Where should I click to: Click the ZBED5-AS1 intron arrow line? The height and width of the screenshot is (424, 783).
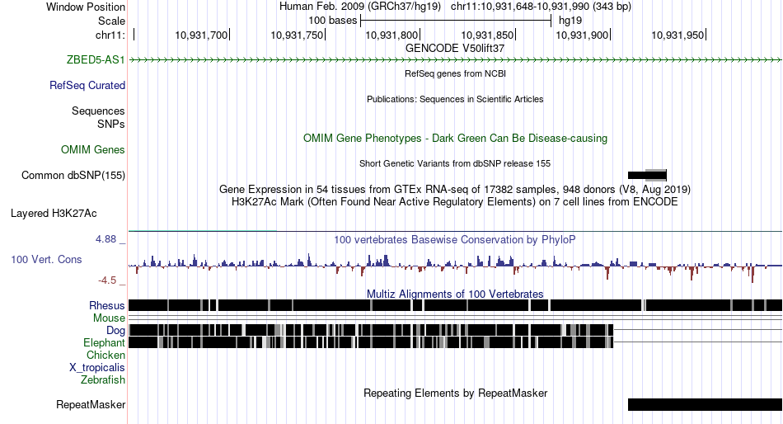point(455,60)
